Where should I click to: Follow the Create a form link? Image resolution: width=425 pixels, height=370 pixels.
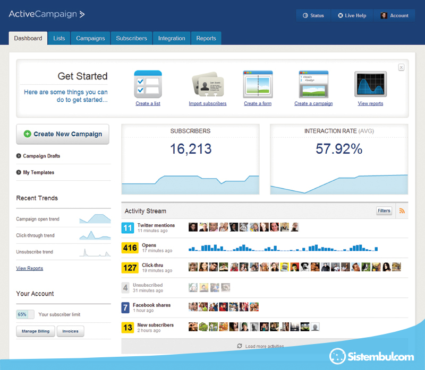pyautogui.click(x=258, y=103)
